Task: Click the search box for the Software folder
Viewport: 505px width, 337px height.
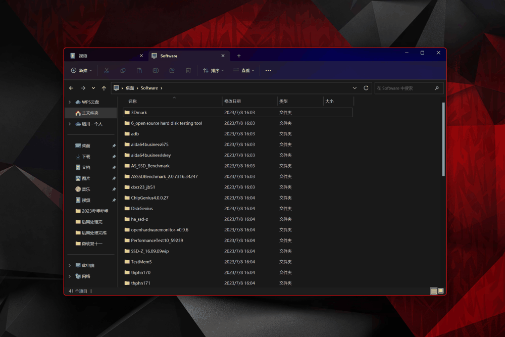Action: (x=404, y=88)
